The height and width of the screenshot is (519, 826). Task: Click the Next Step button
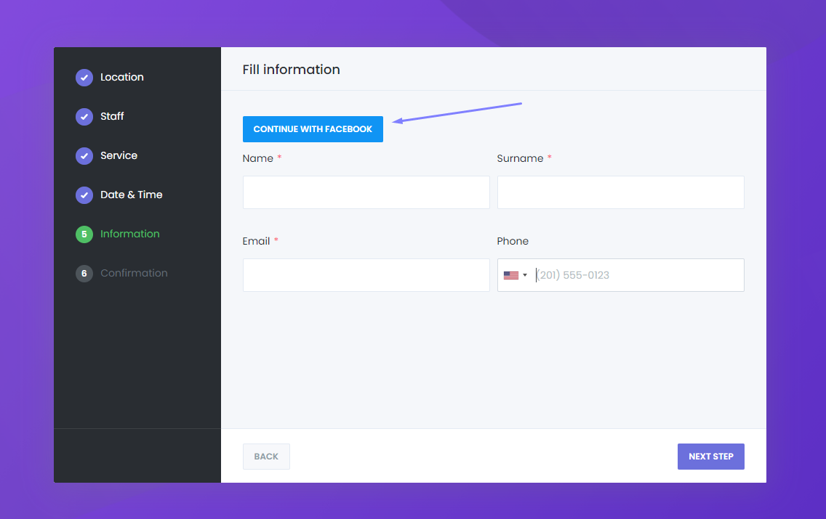[710, 457]
